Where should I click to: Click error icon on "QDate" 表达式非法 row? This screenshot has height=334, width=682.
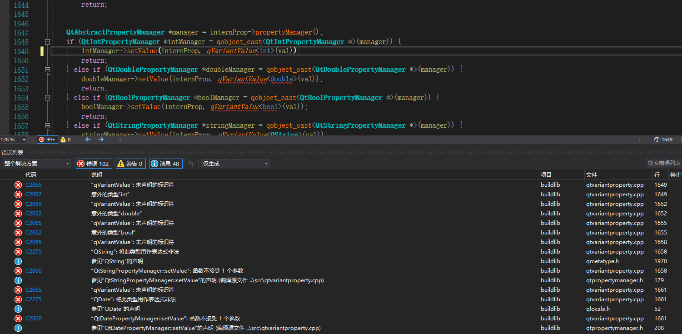click(x=18, y=299)
